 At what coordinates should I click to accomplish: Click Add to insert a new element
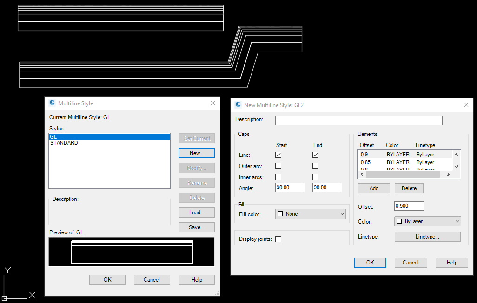tap(373, 188)
